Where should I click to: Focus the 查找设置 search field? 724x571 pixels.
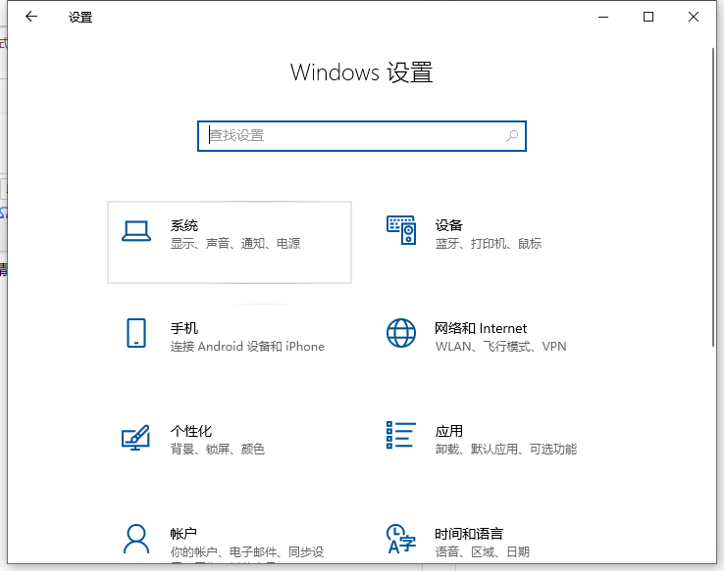(x=362, y=136)
